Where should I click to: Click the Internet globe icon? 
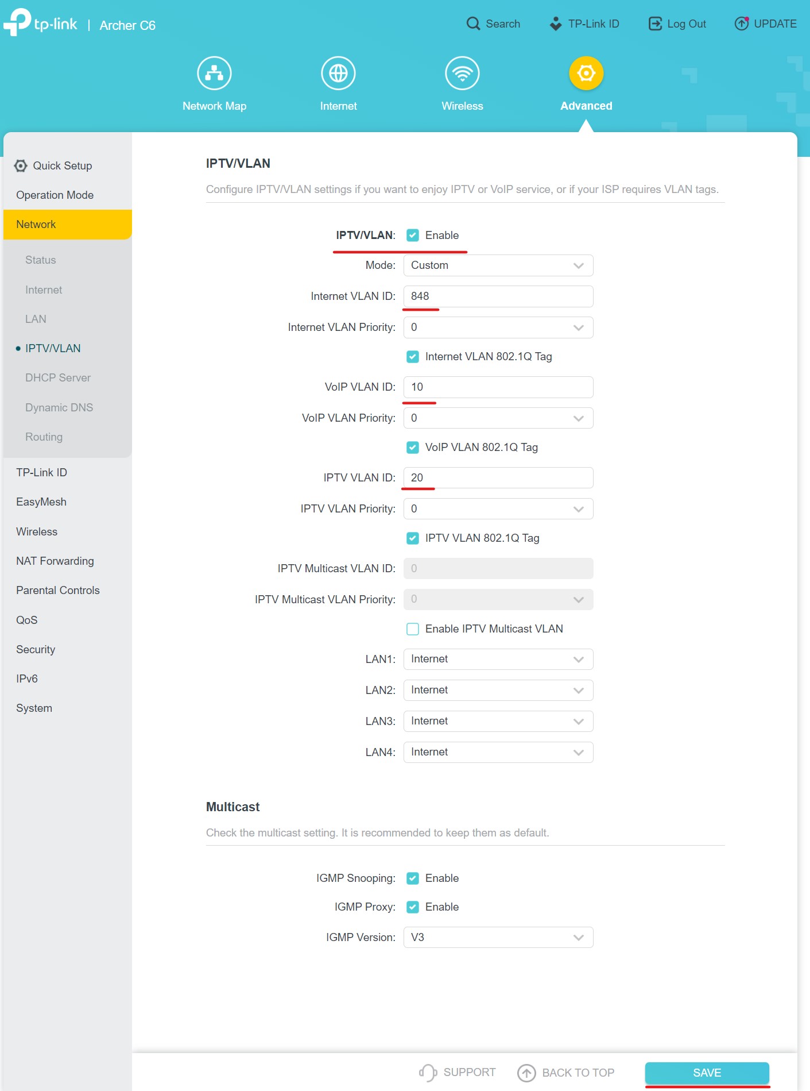tap(338, 74)
